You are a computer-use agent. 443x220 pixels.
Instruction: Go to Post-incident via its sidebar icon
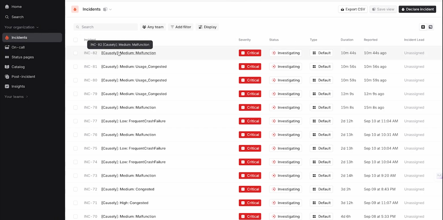coord(7,76)
